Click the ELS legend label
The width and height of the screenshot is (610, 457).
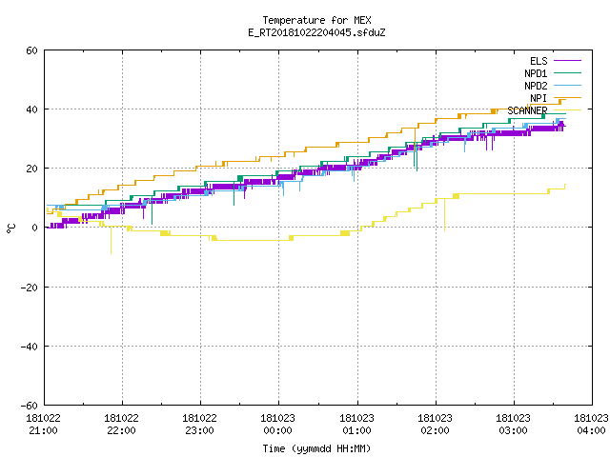(x=539, y=61)
